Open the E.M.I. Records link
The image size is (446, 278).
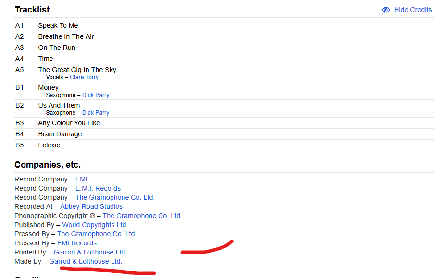click(x=98, y=189)
